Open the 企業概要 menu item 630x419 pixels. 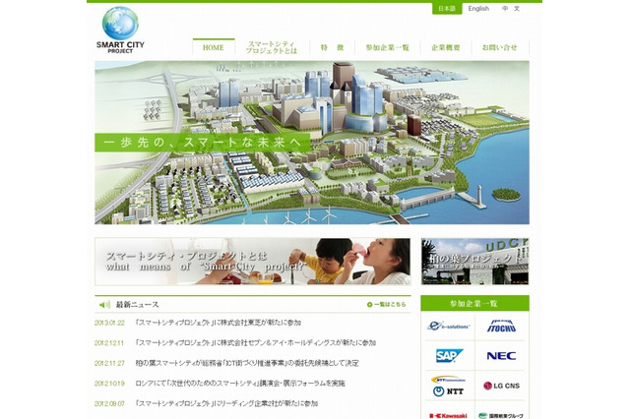click(446, 47)
